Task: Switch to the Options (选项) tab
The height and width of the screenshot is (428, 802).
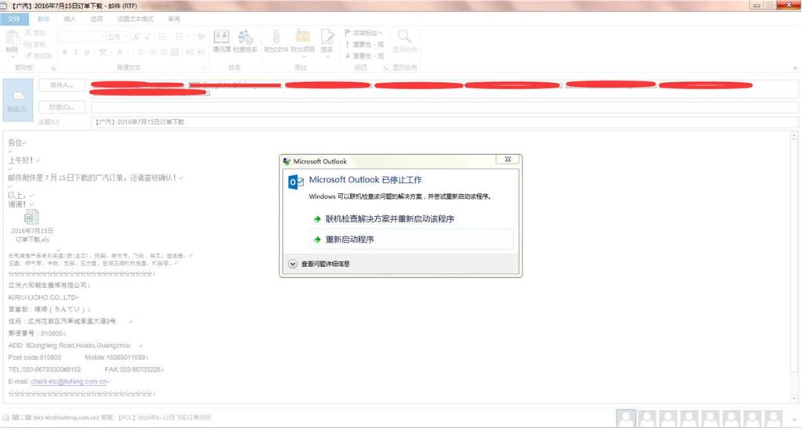Action: [96, 19]
